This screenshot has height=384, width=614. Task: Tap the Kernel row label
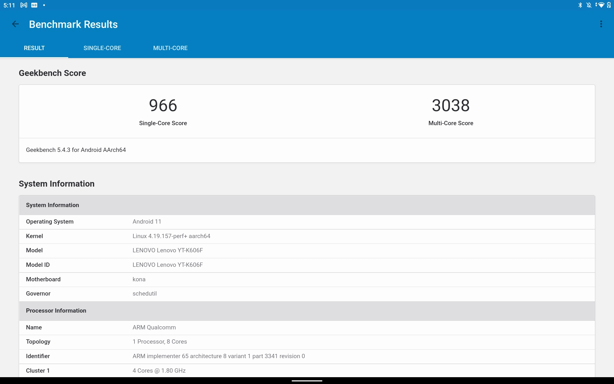pyautogui.click(x=34, y=236)
